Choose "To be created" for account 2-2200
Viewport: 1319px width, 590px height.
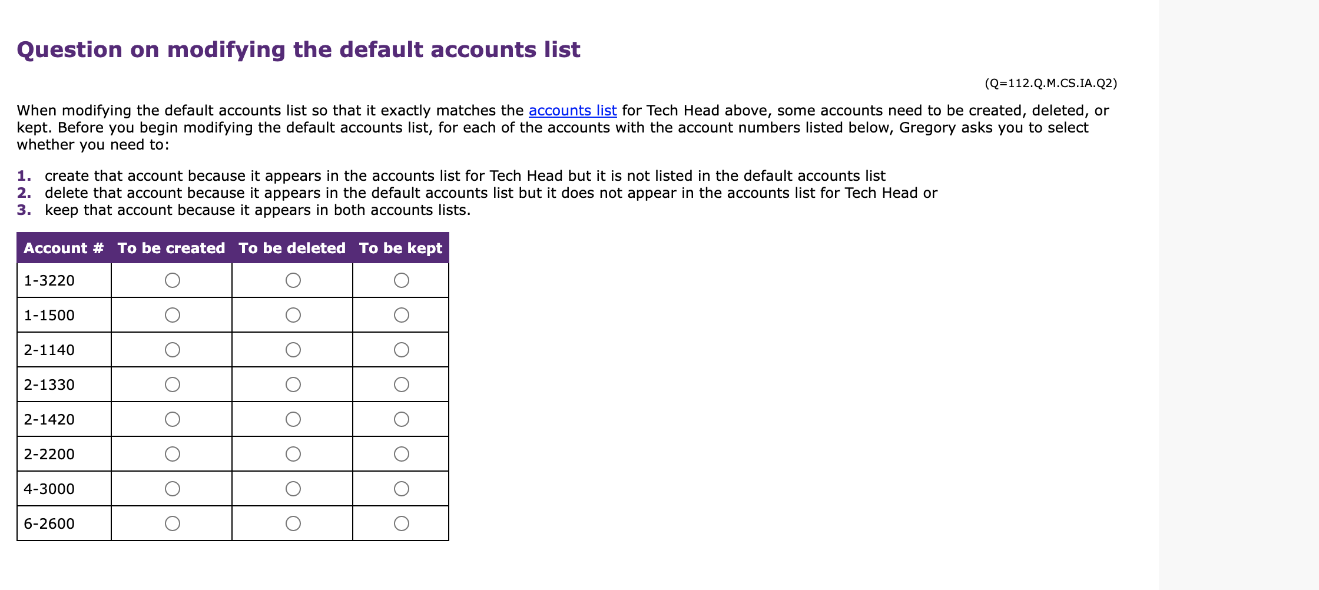pos(171,454)
